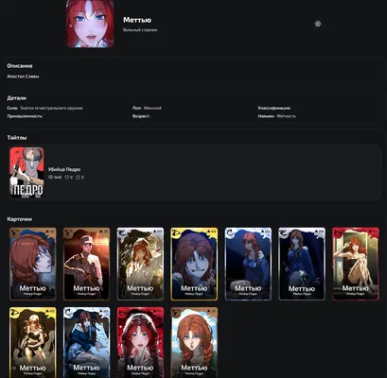
Task: Select the yellow-framed grinning hooded face card
Action: [x=194, y=264]
